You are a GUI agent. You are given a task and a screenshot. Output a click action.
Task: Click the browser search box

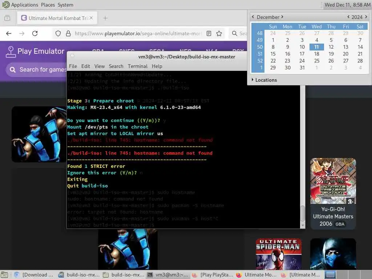pyautogui.click(x=238, y=33)
